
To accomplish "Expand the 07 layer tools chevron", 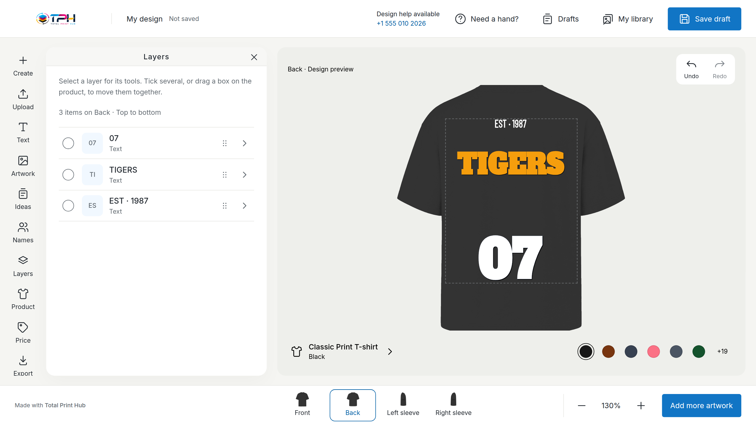I will coord(245,143).
